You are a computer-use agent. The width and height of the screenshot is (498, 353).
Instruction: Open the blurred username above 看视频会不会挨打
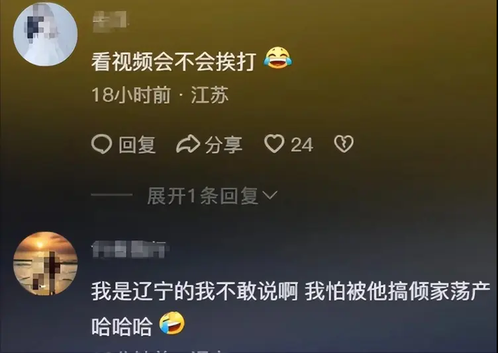point(110,21)
